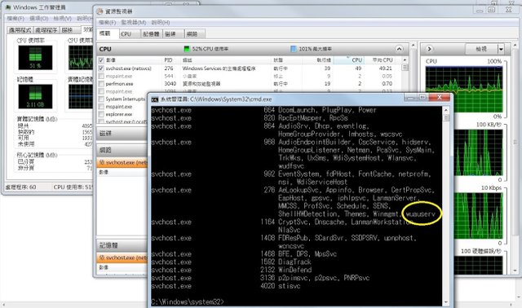This screenshot has height=308, width=522.
Task: Click the CPU process list scrollbar up arrow
Action: pos(405,59)
